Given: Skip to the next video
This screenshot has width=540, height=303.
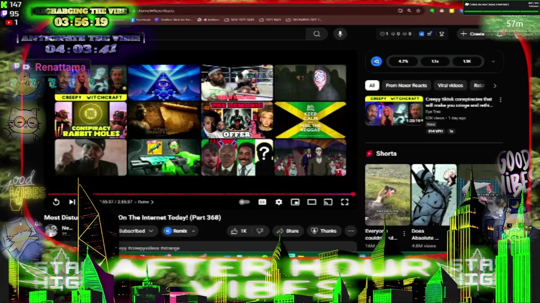Looking at the screenshot, I should [72, 202].
